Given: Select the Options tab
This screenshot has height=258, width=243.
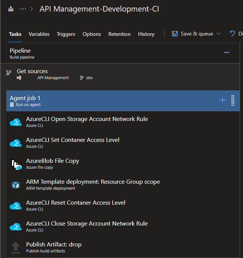Looking at the screenshot, I should pyautogui.click(x=92, y=34).
